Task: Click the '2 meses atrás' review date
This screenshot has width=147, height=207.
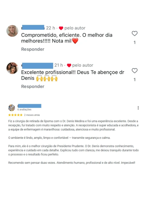Action: coord(32,115)
